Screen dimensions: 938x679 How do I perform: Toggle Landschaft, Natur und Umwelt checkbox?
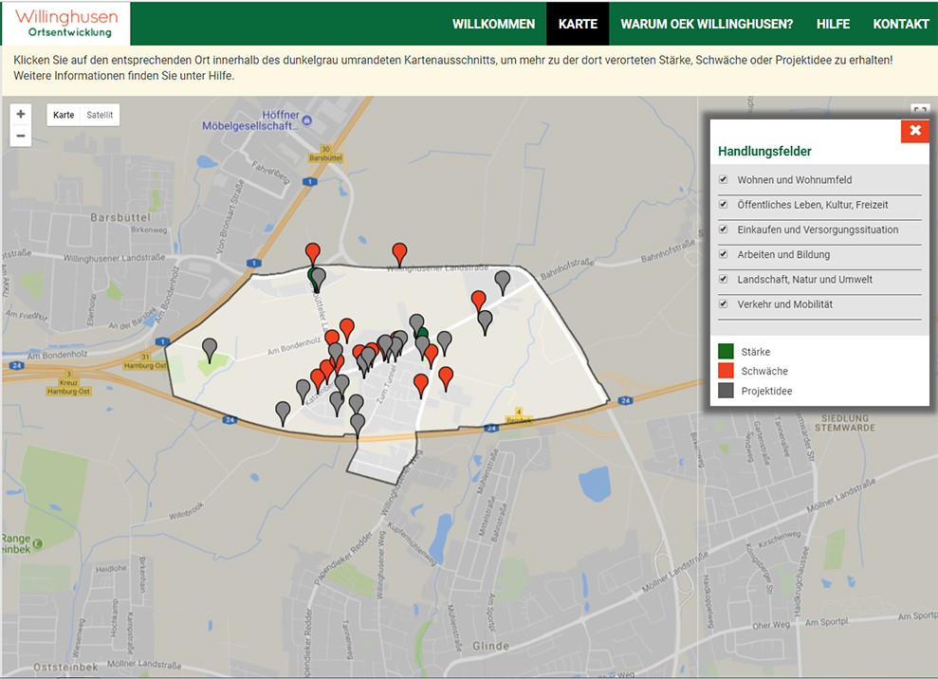coord(724,279)
